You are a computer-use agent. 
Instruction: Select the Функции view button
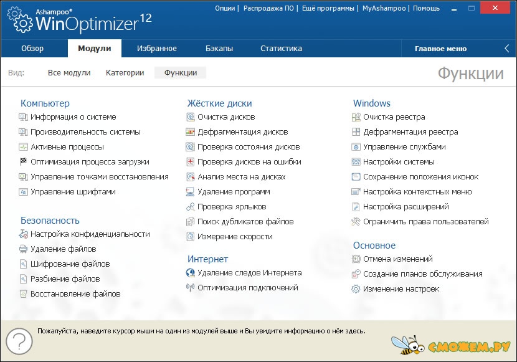(x=181, y=73)
